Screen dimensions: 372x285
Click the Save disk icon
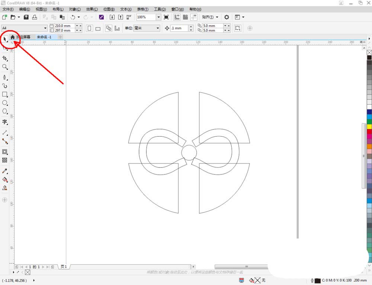pyautogui.click(x=26, y=17)
